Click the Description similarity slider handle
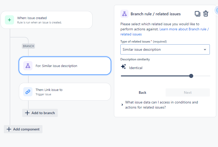Viewport: 218px width, 147px height. tap(191, 76)
